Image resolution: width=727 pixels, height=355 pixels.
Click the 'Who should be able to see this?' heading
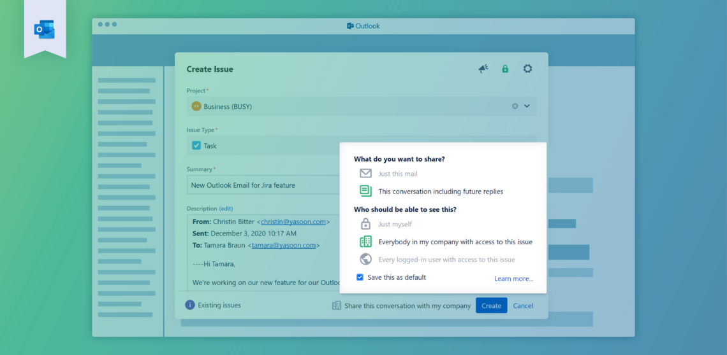[405, 210]
